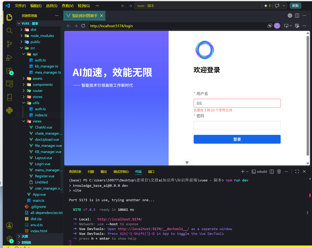The image size is (312, 248).
Task: Open Source Control view
Action: tap(9, 44)
